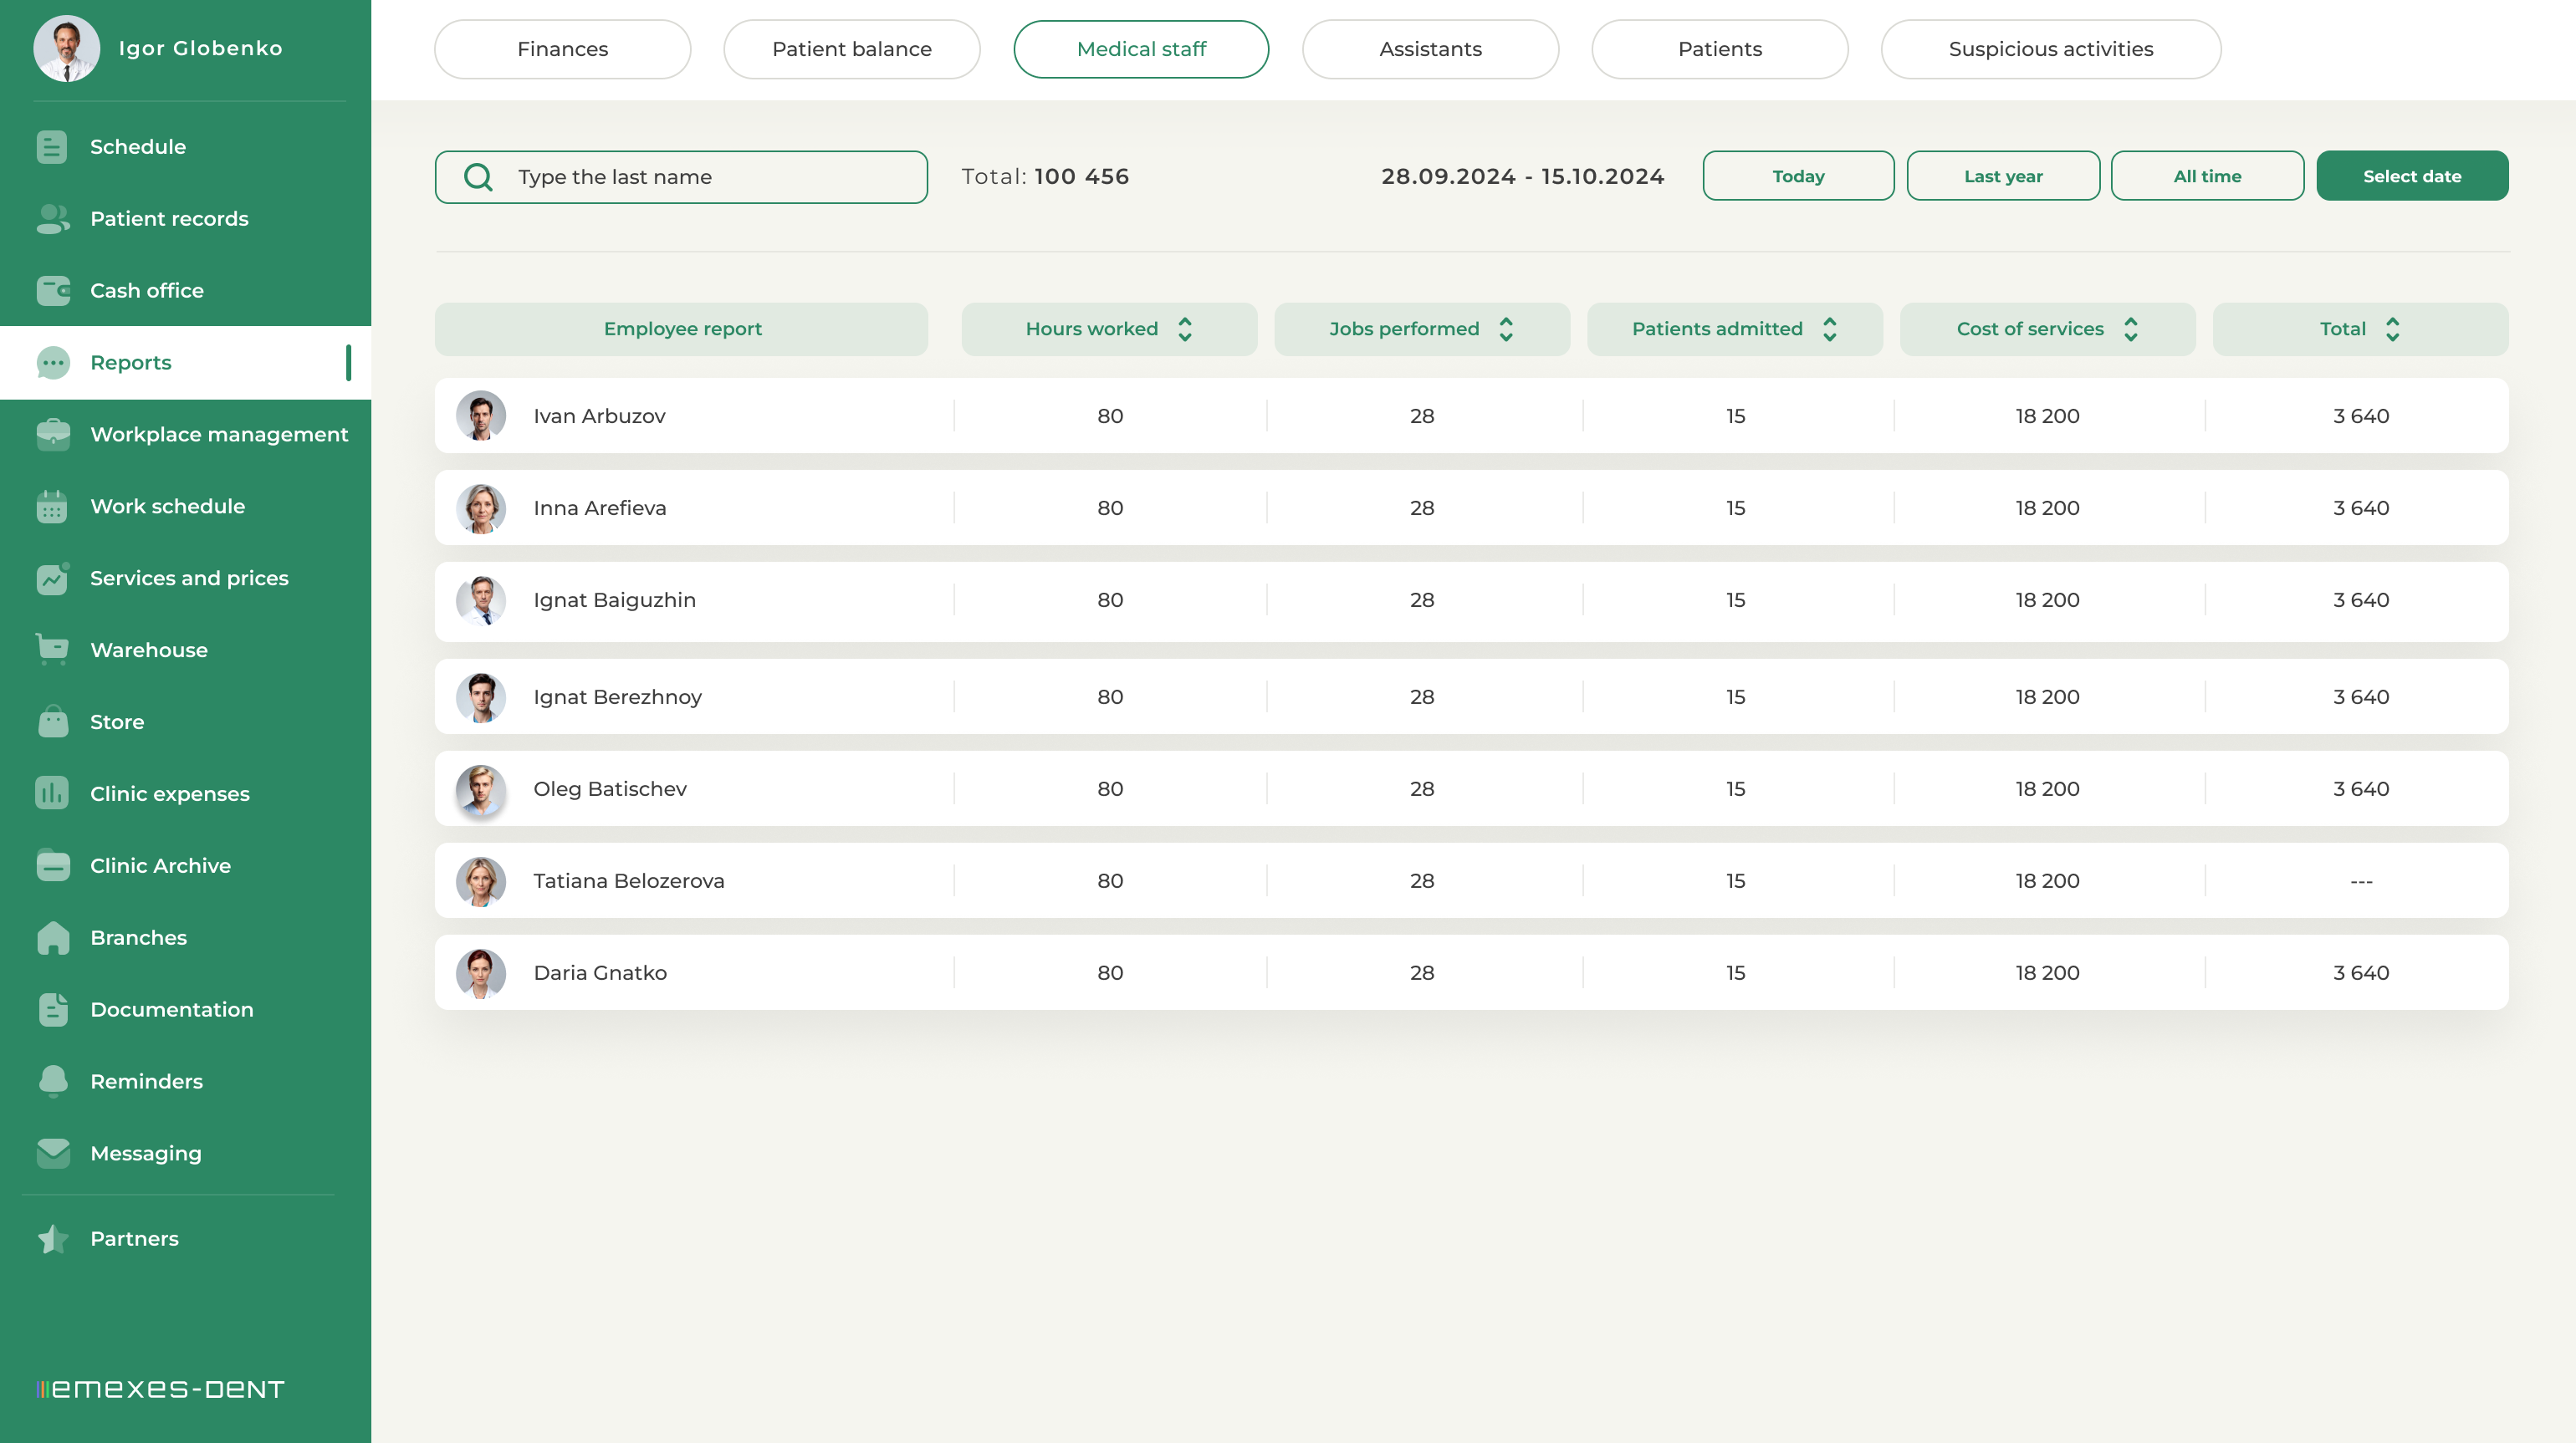Switch to the Patient balance tab

click(x=852, y=49)
